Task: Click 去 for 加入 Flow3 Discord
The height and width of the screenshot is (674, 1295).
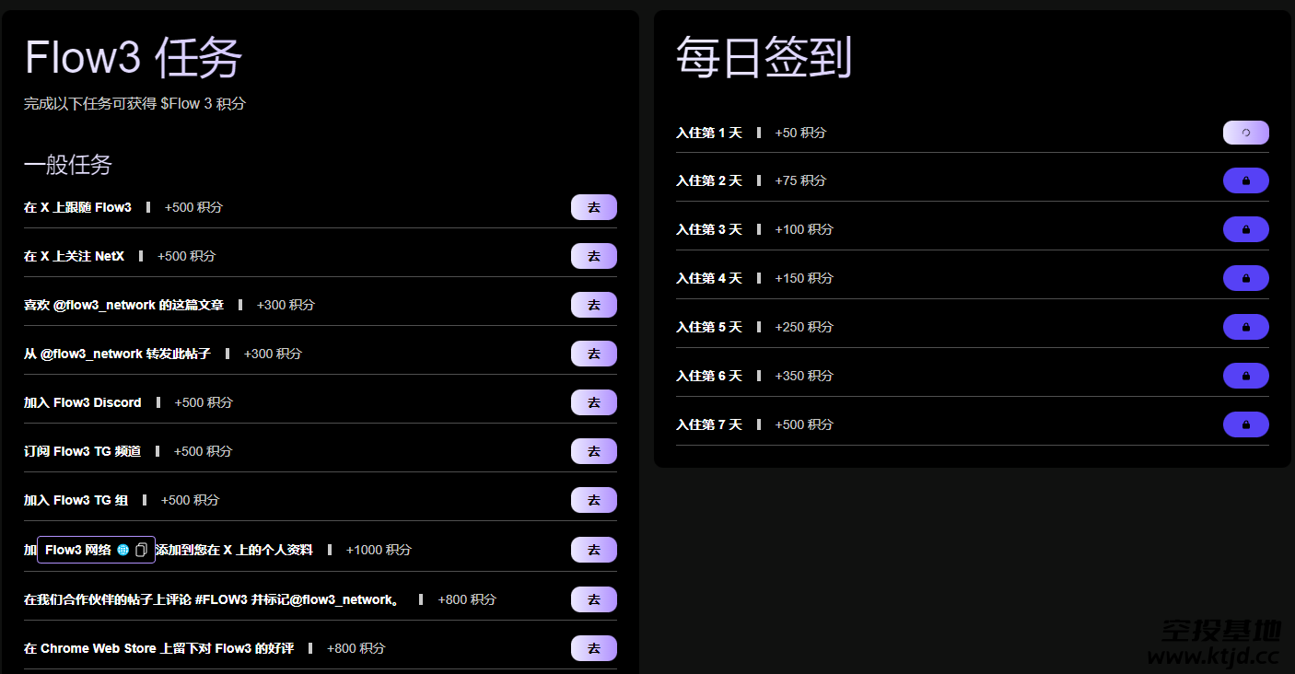Action: tap(594, 402)
